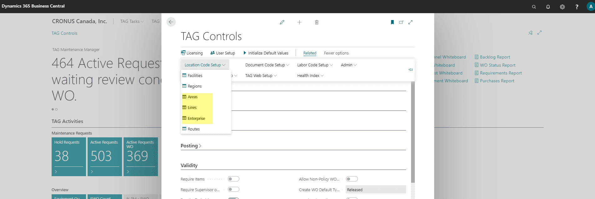Open the Requirements Report
Viewport: 595px width, 199px height.
click(x=498, y=73)
